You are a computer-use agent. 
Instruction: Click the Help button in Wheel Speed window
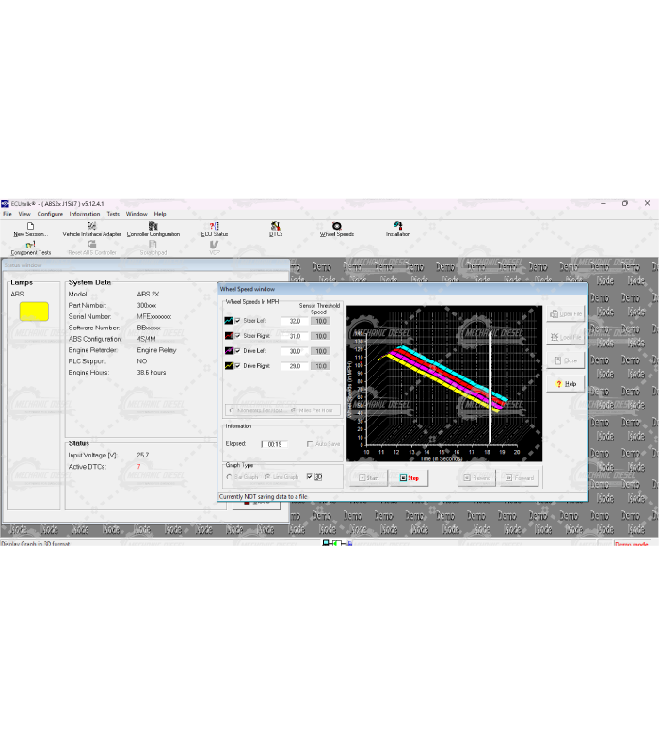point(565,384)
